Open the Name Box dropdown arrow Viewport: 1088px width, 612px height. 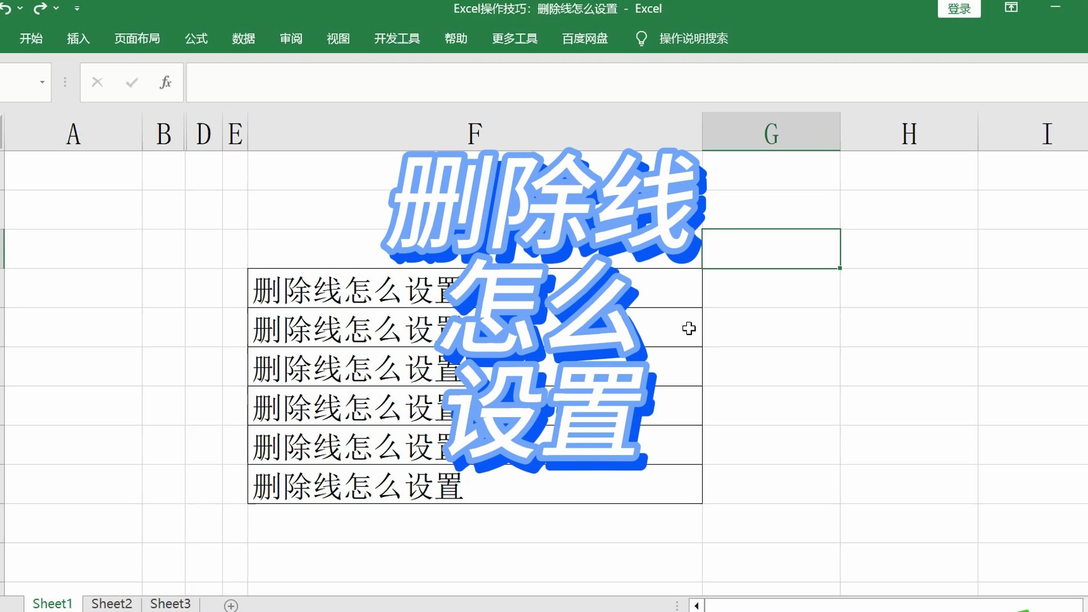coord(41,82)
